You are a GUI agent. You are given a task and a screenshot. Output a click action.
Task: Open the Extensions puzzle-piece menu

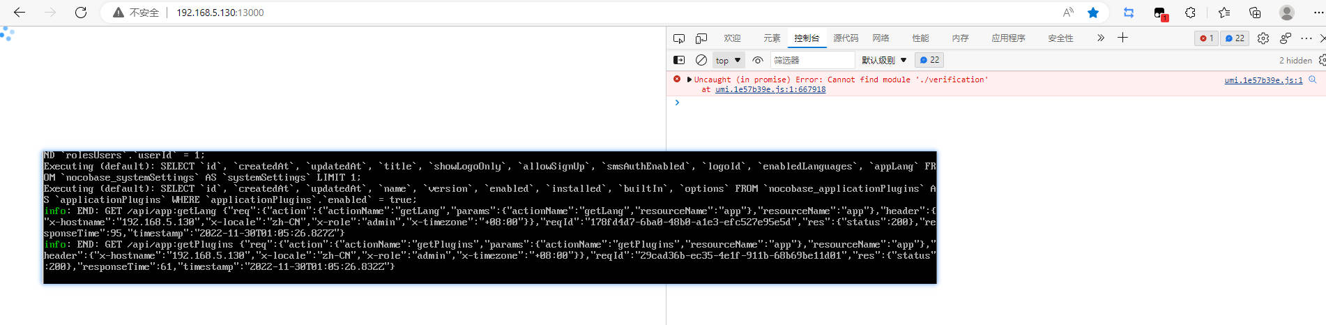click(1191, 13)
